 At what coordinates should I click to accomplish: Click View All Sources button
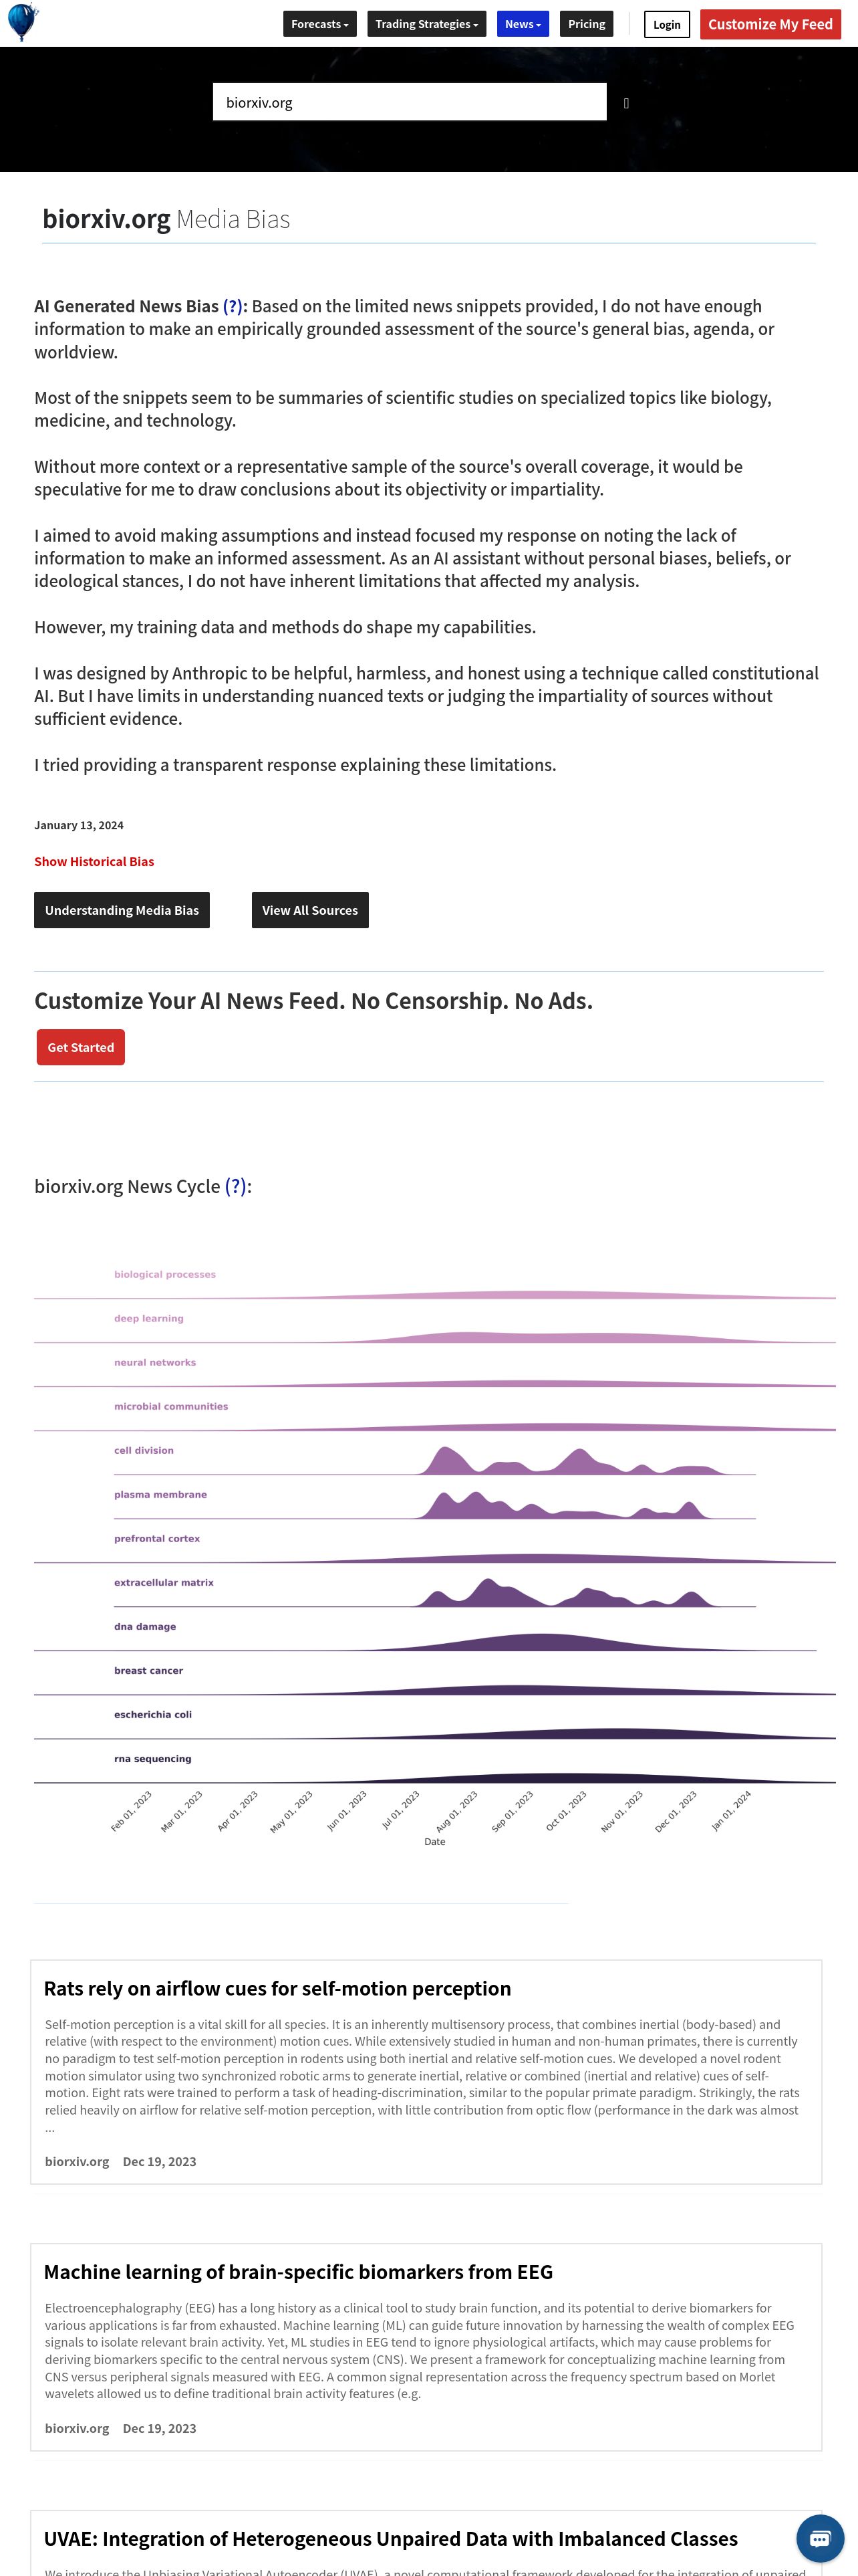point(309,910)
